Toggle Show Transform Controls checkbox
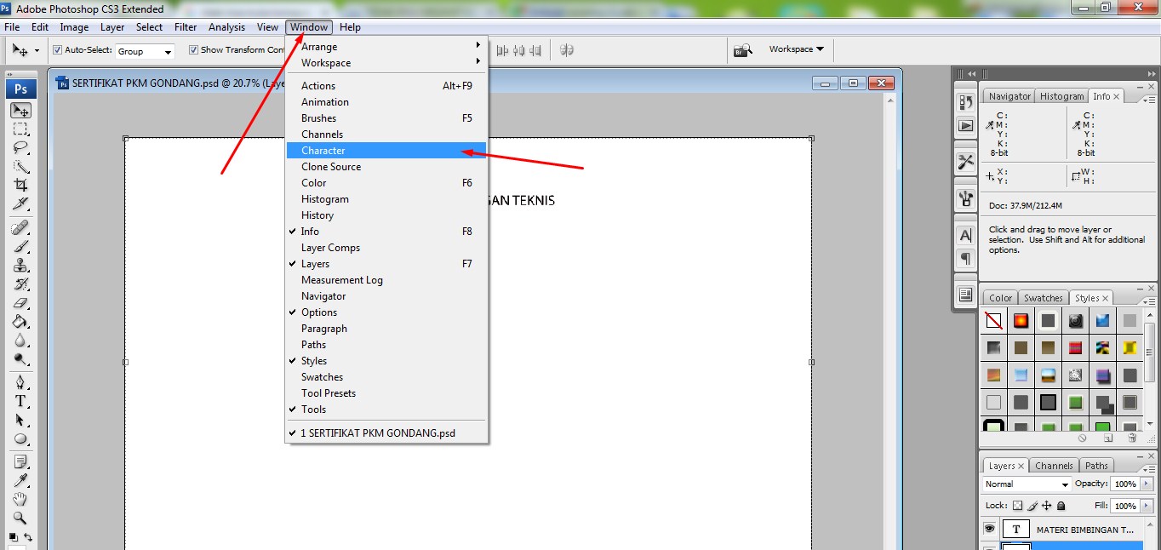 point(193,50)
